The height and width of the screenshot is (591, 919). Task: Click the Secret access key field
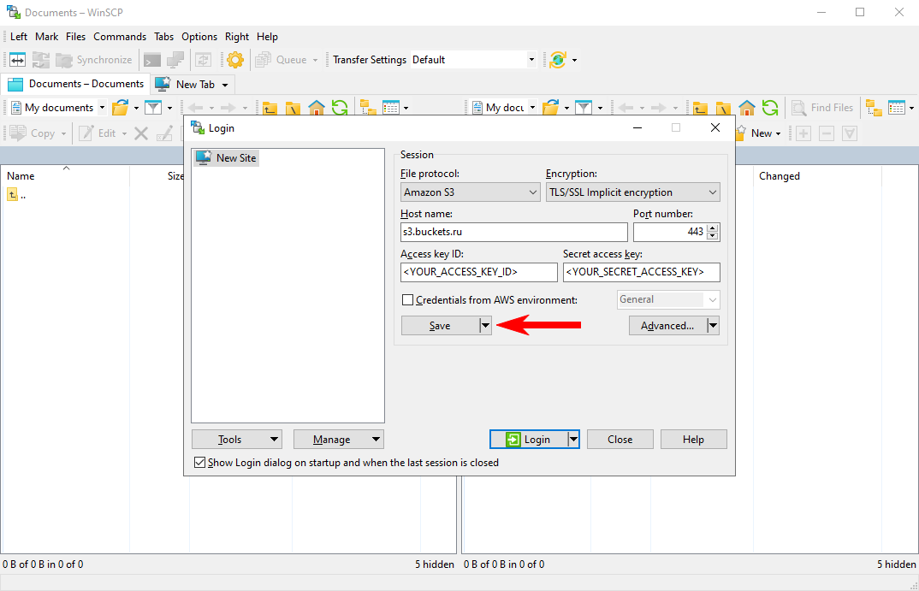[641, 272]
